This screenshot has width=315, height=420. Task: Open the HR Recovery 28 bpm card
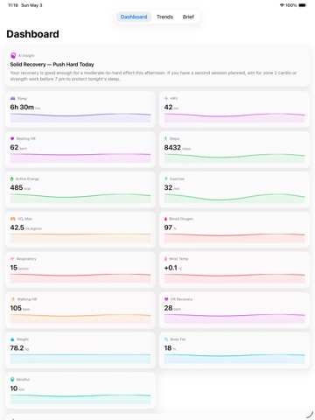pos(234,311)
